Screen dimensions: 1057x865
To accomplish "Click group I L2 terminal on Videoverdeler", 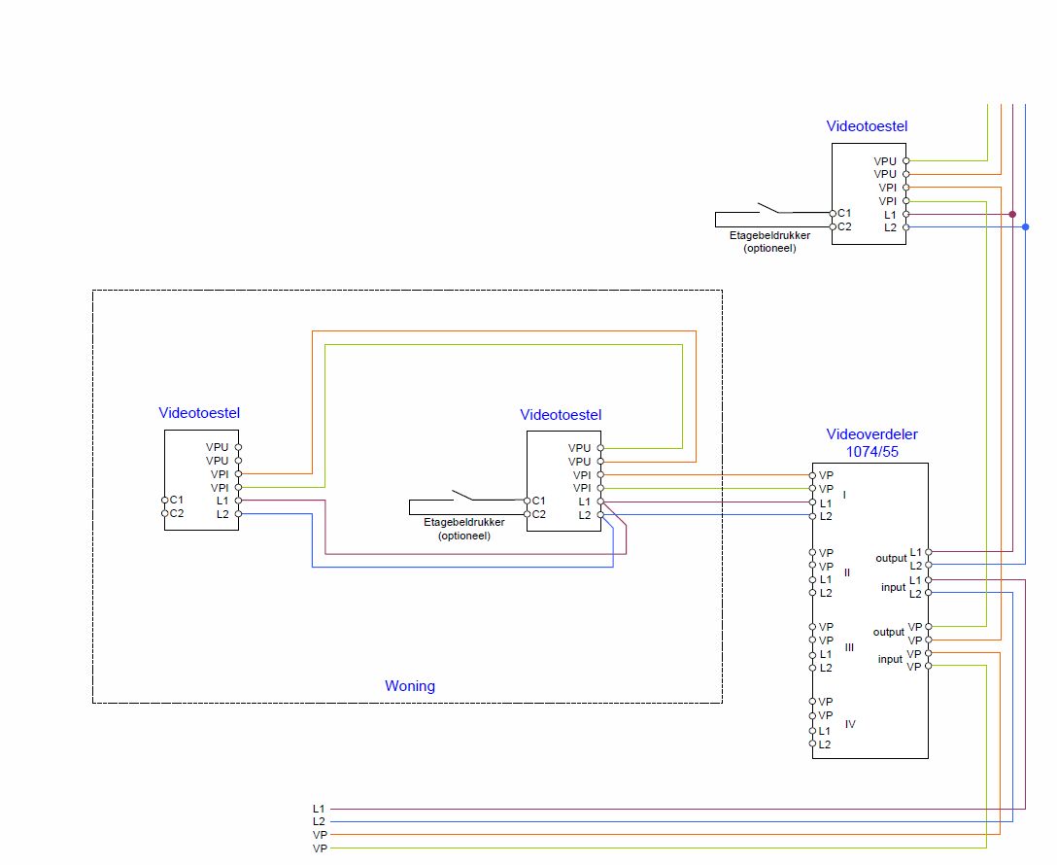I will point(812,516).
